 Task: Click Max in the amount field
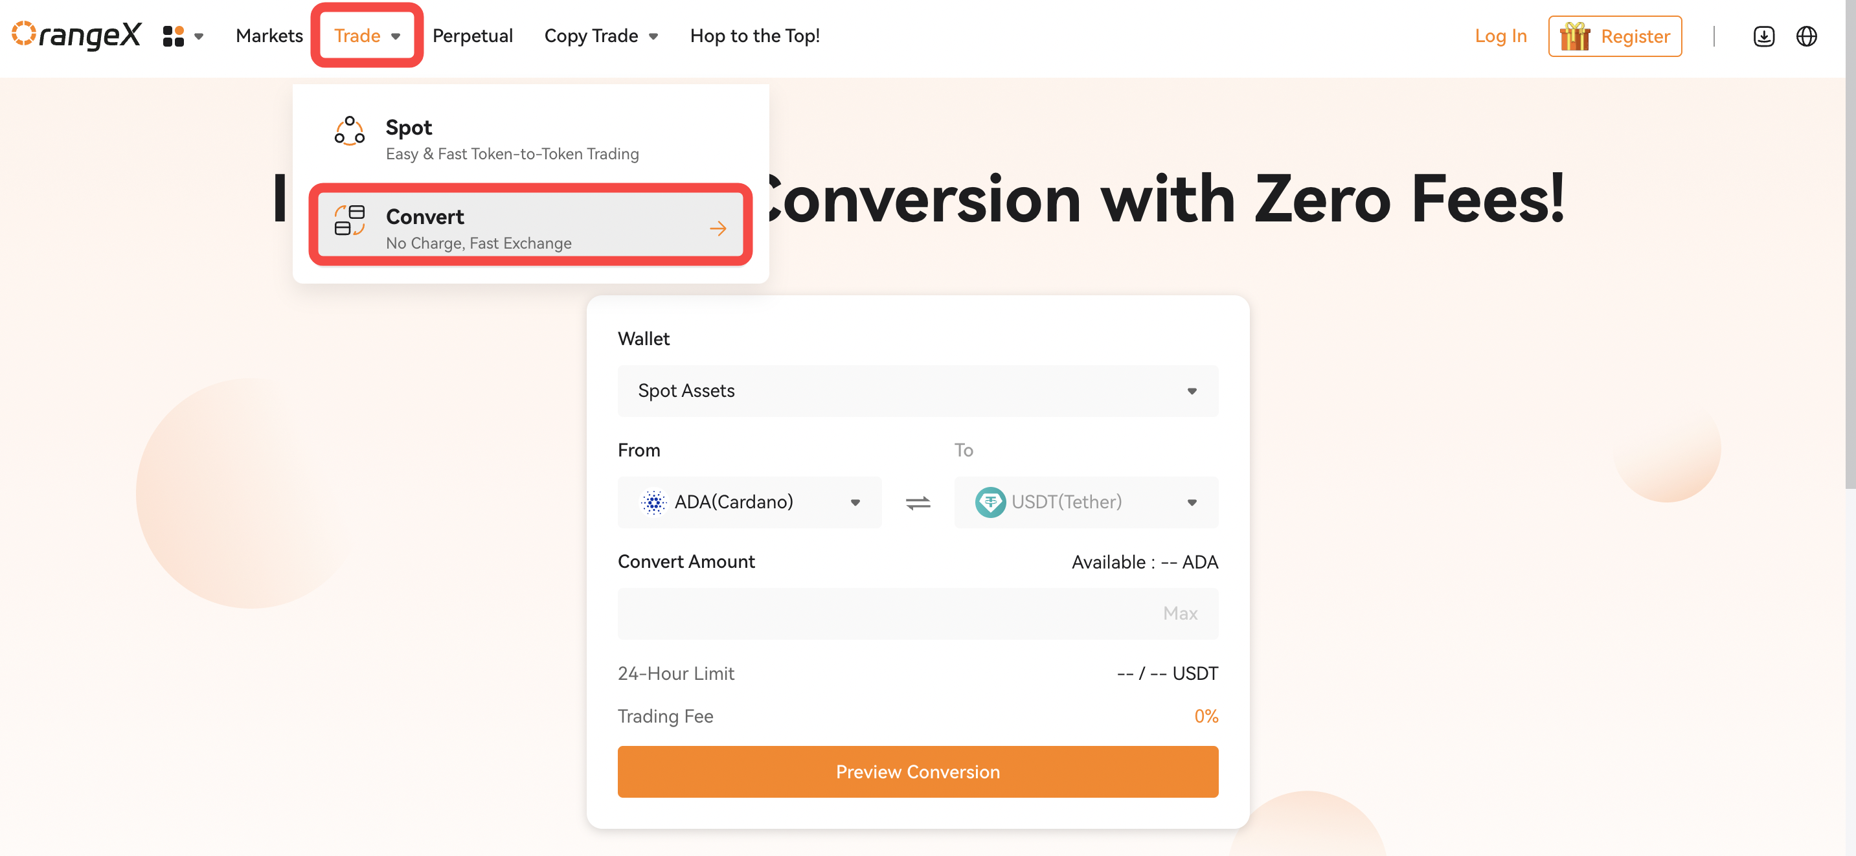coord(1180,613)
